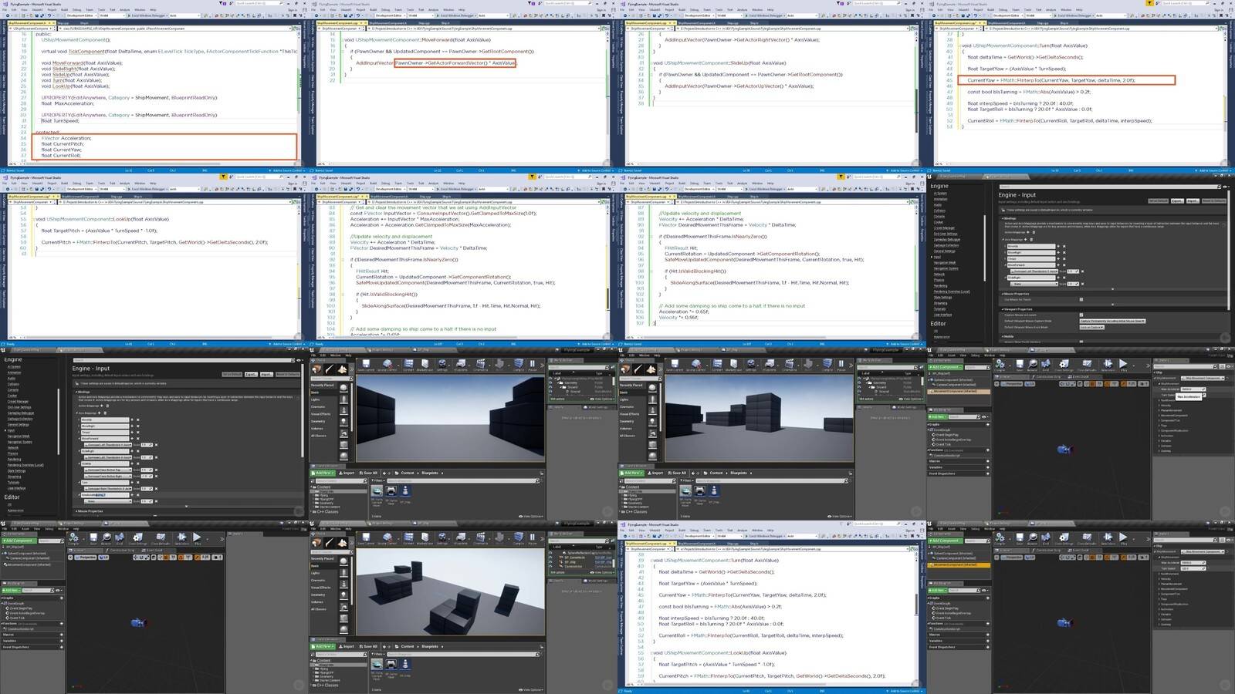Click Add Component button near Max Acceleration tooltip
Viewport: 1235px width, 694px height.
coord(945,368)
